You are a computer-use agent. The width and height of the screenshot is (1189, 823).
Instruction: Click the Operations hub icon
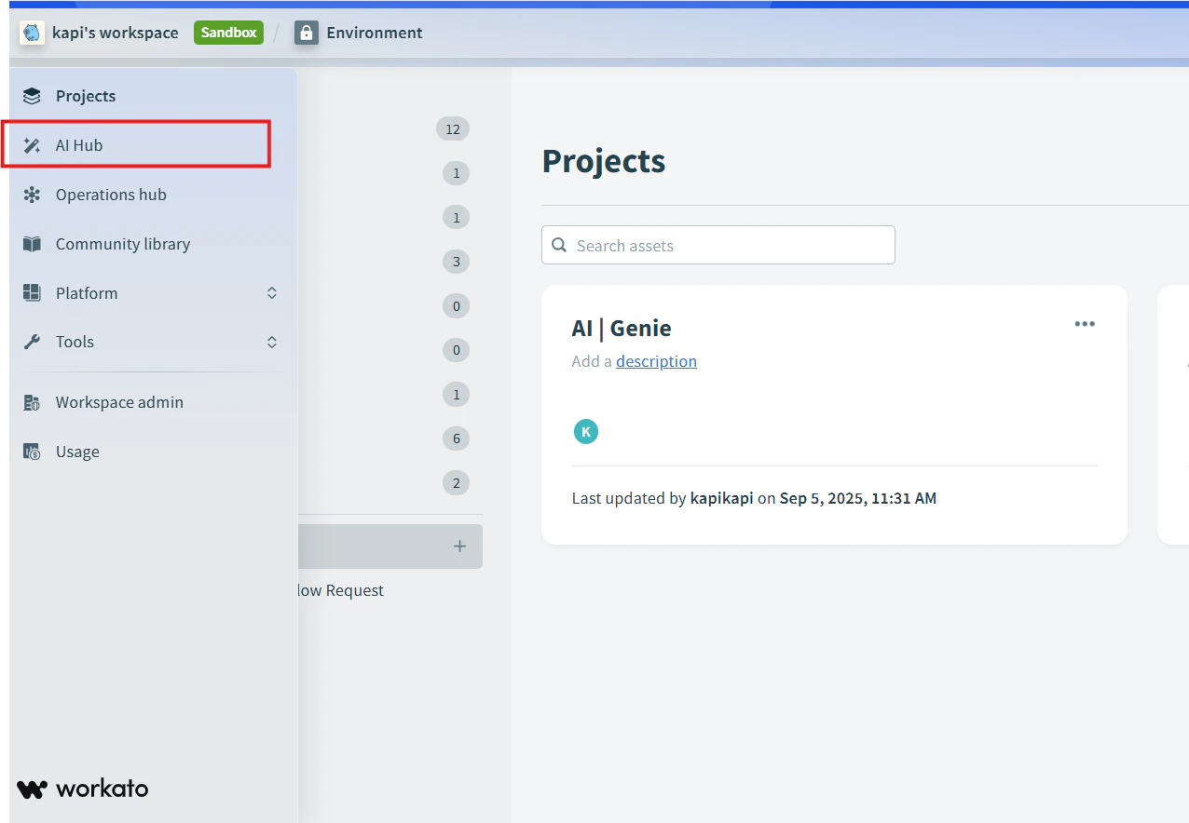point(32,195)
